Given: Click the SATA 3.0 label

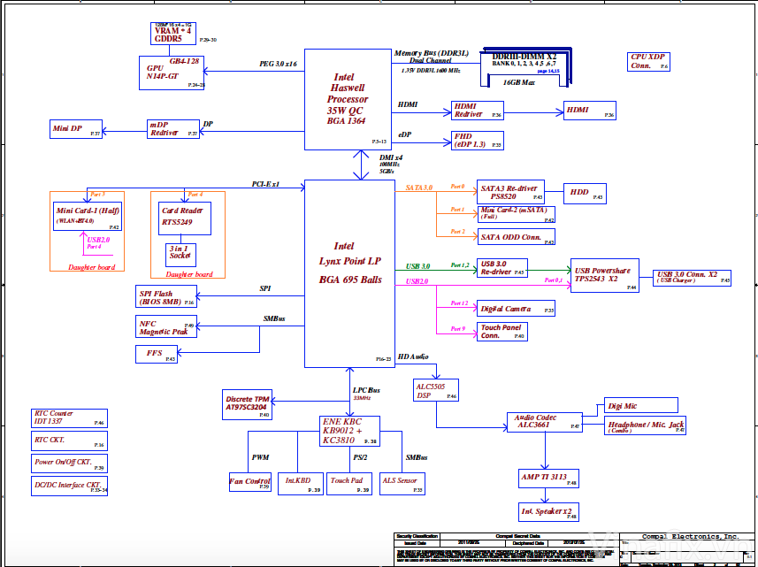Looking at the screenshot, I should [x=418, y=188].
